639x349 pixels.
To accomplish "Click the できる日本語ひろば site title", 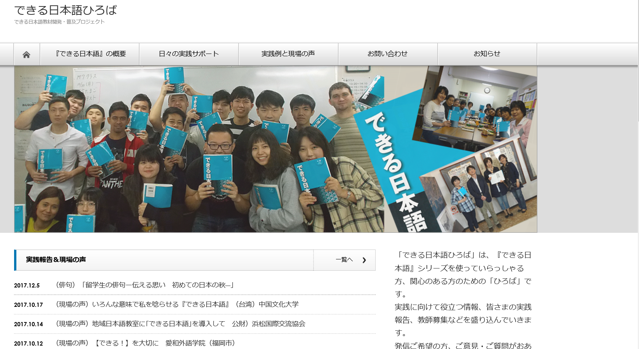I will click(65, 10).
